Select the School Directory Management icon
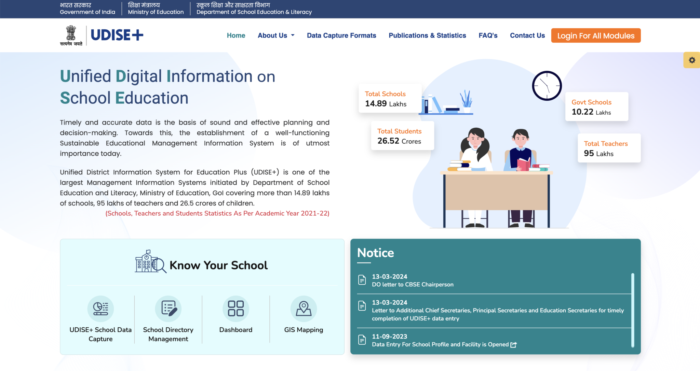 point(168,308)
